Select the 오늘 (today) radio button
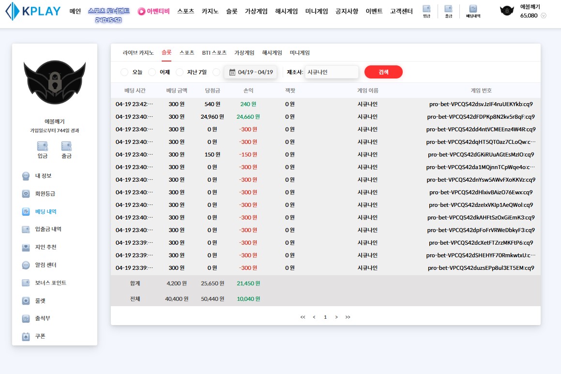 [x=124, y=72]
